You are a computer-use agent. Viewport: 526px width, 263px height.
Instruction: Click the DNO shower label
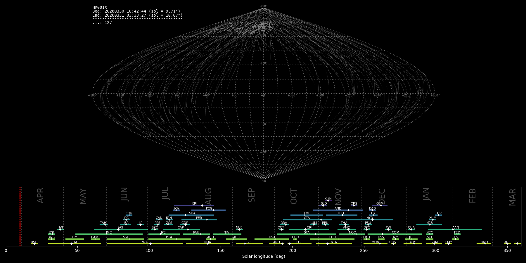point(484,242)
